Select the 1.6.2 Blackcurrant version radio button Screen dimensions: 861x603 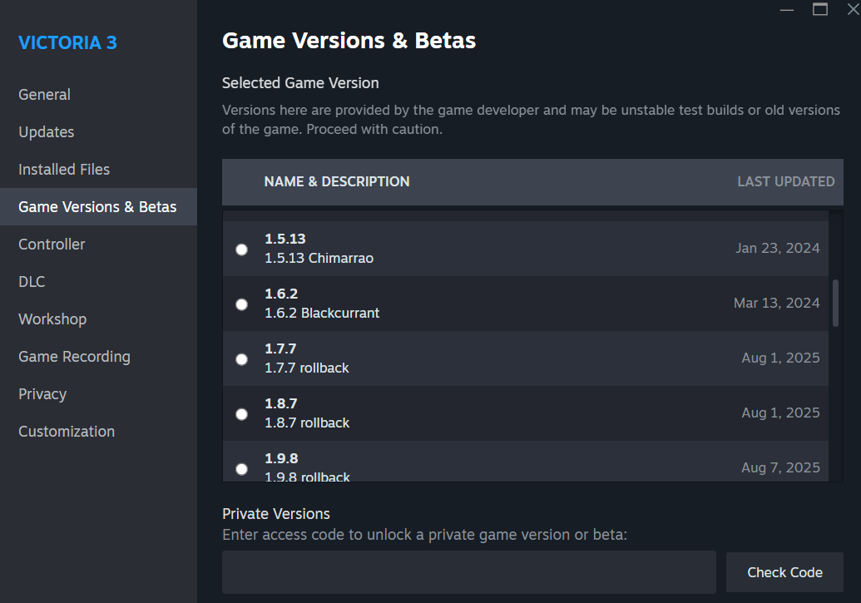tap(241, 304)
